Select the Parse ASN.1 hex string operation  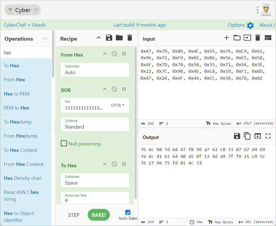[26, 196]
